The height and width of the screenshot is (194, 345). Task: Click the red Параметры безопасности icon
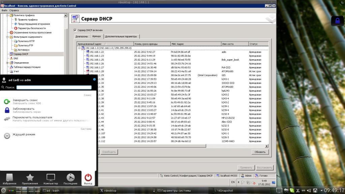tap(15, 28)
